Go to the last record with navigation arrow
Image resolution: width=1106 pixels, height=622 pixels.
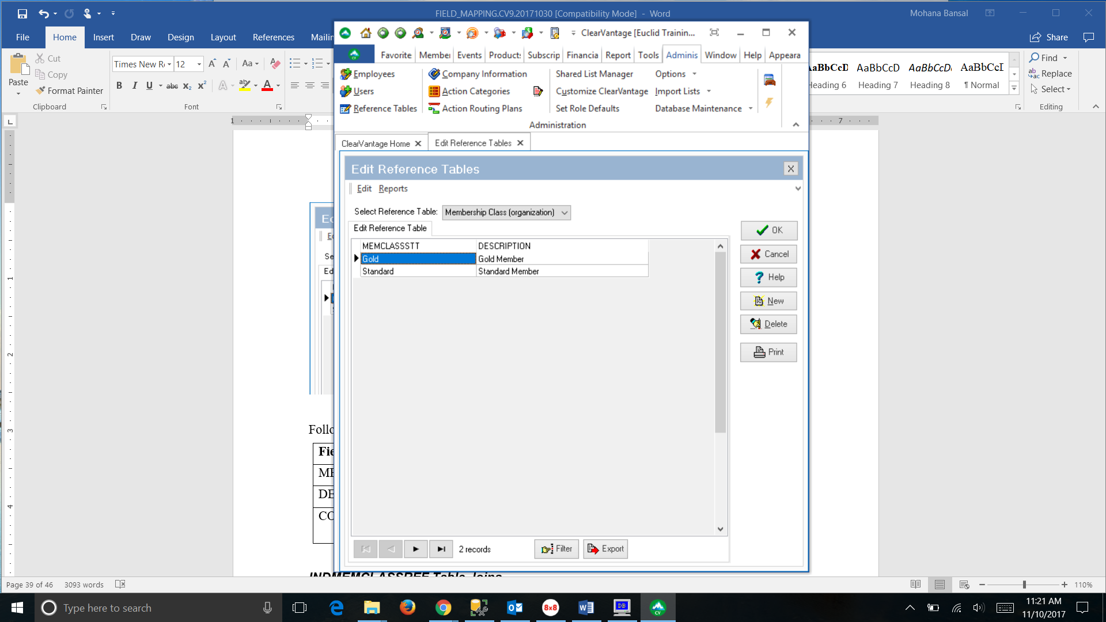click(441, 549)
